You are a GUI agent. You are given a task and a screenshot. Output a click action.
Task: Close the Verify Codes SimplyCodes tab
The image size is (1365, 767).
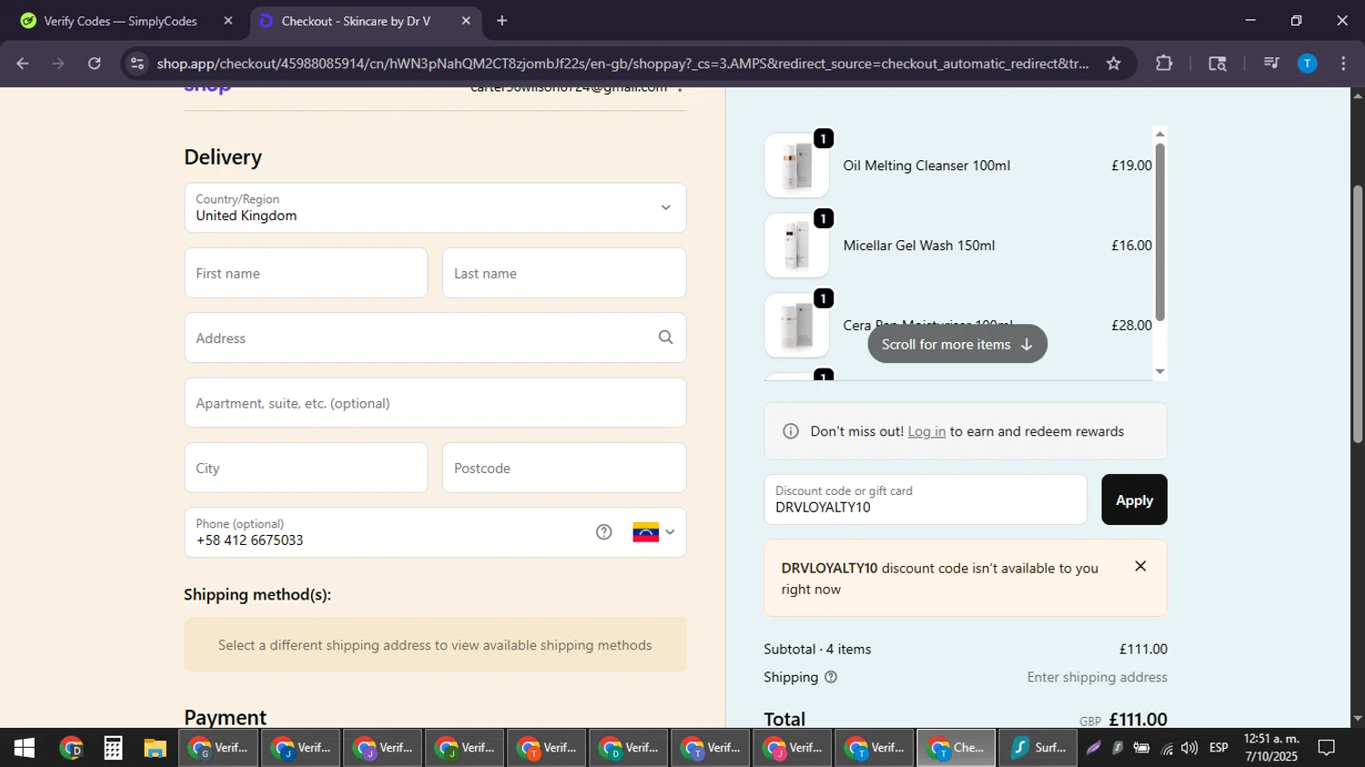[x=228, y=20]
